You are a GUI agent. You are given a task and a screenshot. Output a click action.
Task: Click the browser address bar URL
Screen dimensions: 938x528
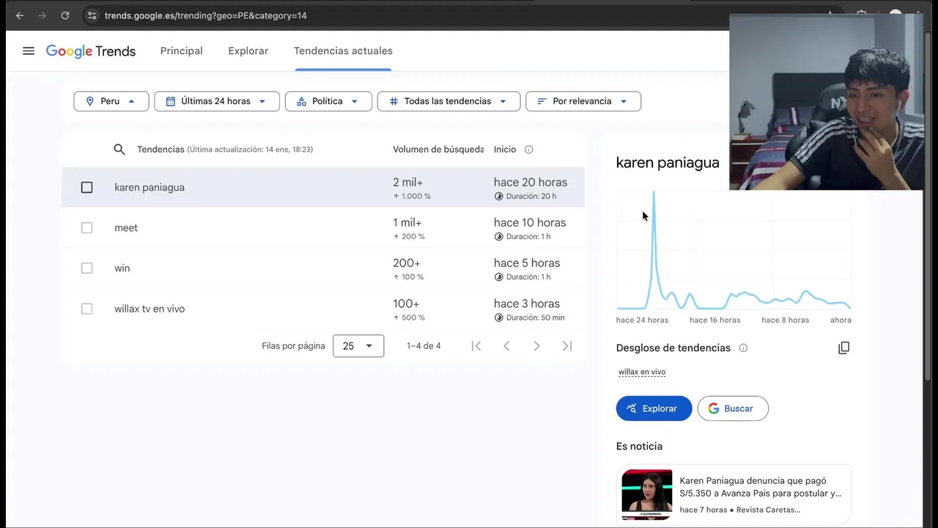tap(206, 15)
